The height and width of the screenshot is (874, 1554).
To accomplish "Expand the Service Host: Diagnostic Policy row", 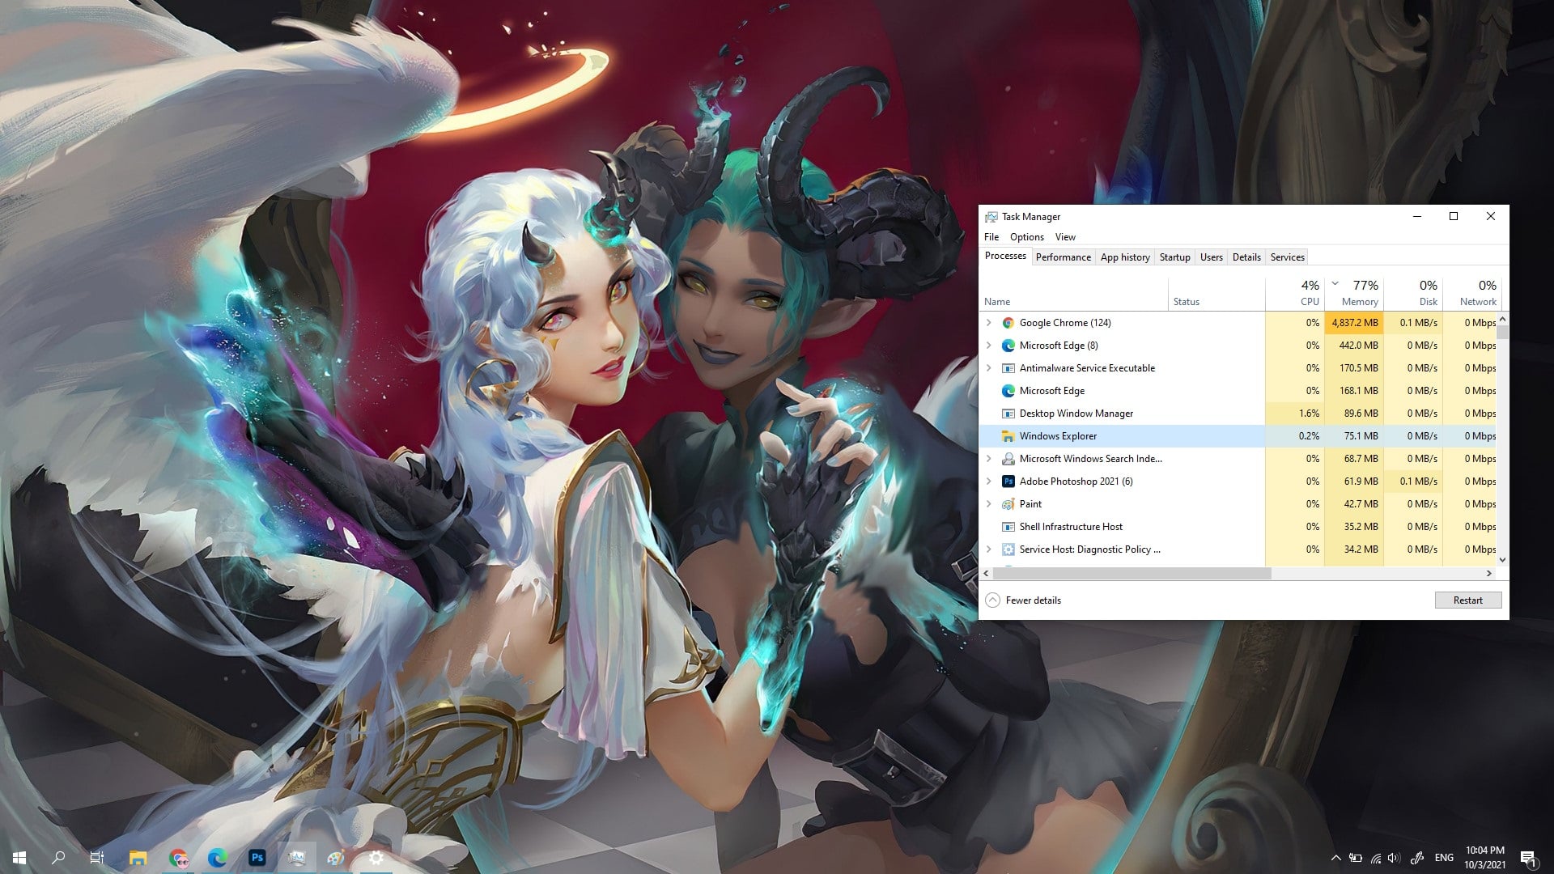I will 988,549.
